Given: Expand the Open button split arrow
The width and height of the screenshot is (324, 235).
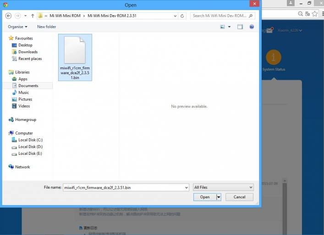Looking at the screenshot, I should [x=219, y=197].
